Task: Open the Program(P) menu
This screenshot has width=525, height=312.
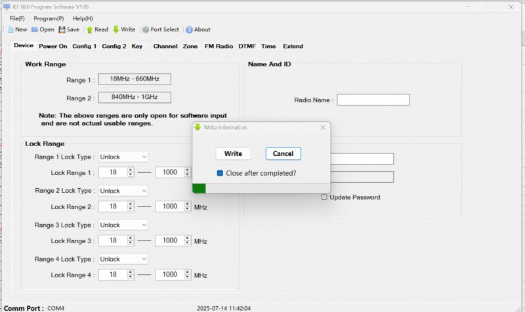Action: click(49, 18)
